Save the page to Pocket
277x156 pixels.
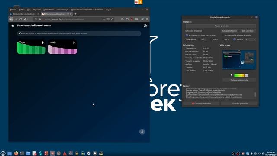(x=108, y=19)
